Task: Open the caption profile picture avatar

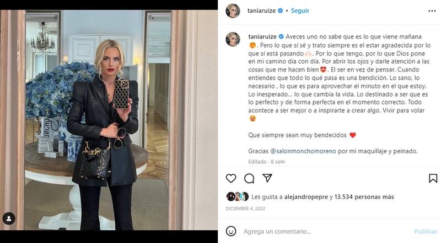Action: 233,39
